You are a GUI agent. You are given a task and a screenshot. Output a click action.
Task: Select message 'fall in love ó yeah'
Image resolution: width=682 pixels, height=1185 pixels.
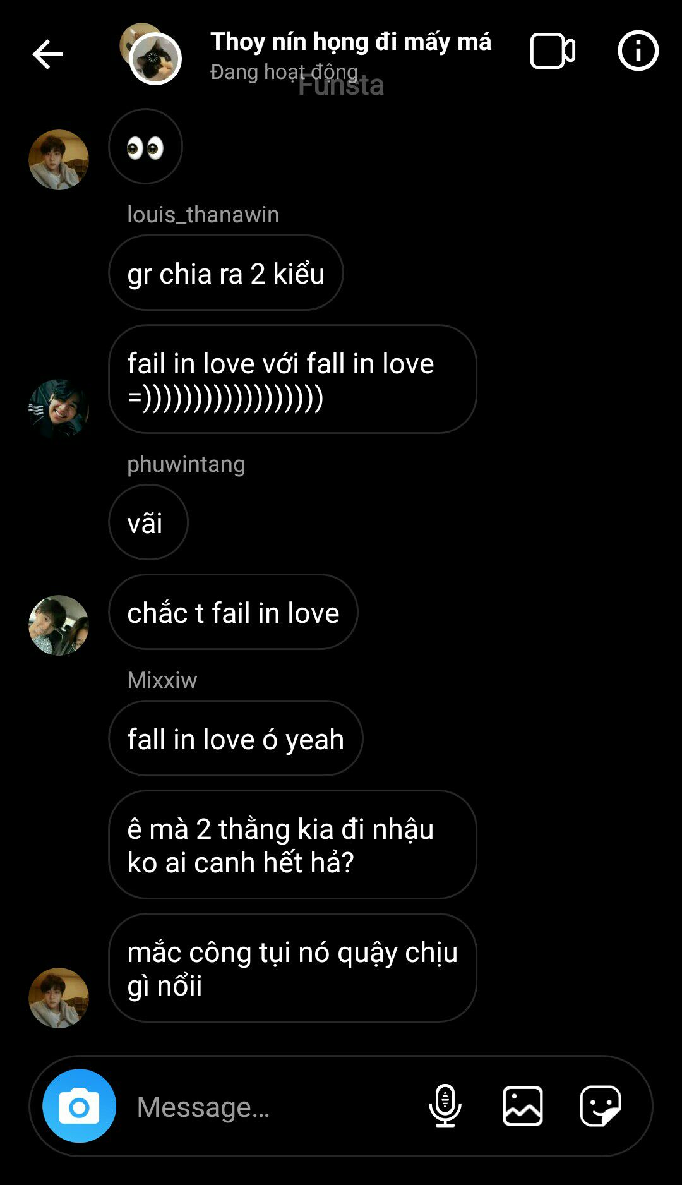(x=236, y=738)
